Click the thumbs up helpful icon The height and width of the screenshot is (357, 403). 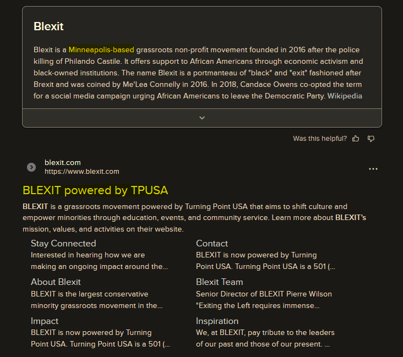coord(356,139)
